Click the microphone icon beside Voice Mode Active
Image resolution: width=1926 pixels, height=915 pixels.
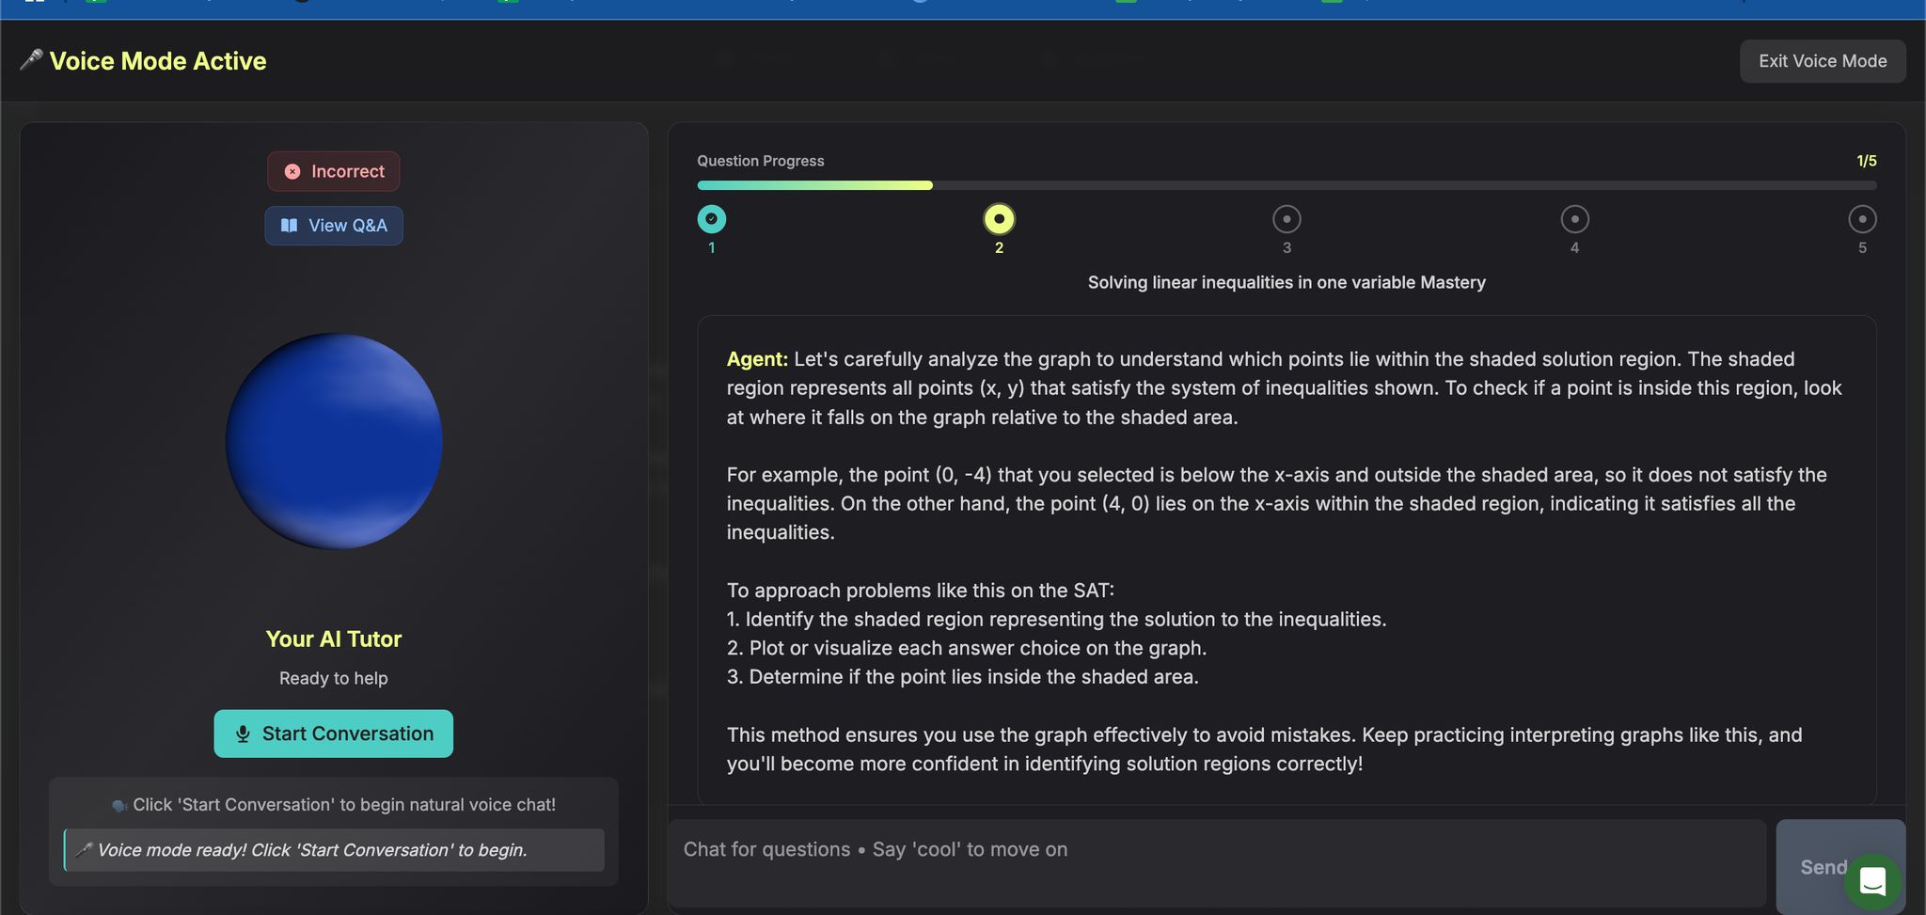31,60
